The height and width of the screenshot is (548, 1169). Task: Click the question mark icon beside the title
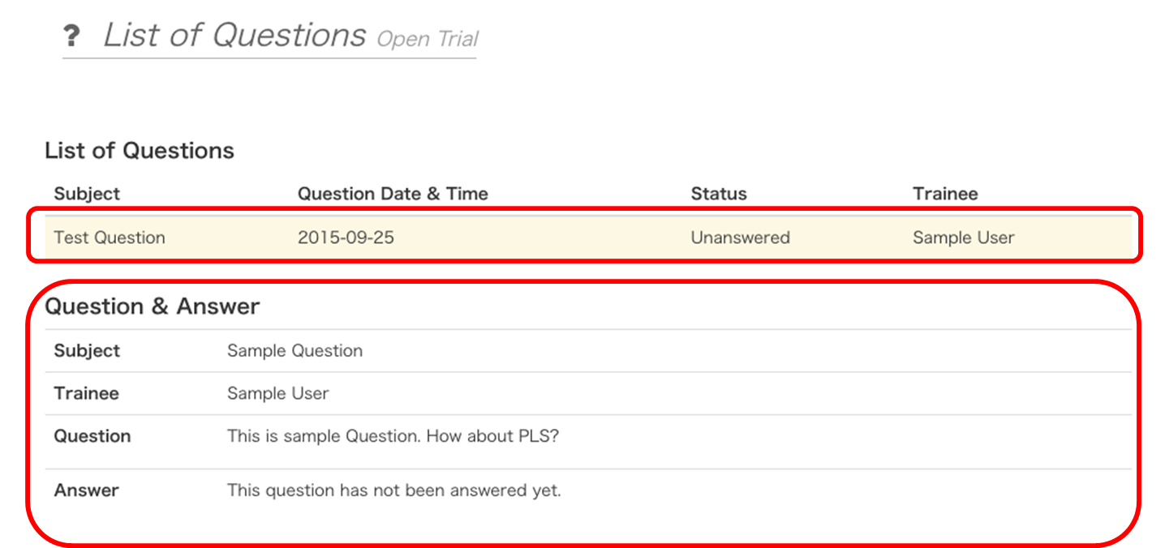pyautogui.click(x=73, y=35)
